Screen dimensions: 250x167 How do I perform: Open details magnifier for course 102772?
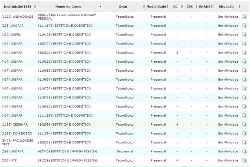(x=244, y=44)
